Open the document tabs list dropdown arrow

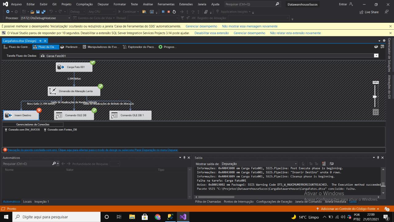click(x=380, y=41)
